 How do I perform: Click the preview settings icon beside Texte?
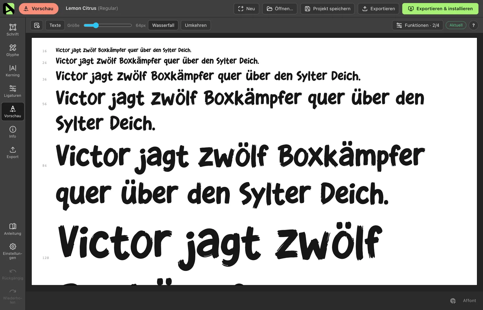37,25
